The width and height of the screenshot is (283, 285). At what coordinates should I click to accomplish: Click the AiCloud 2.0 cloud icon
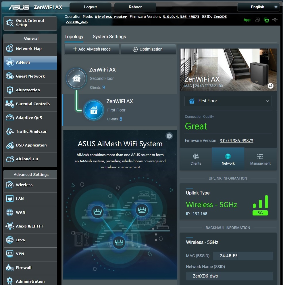click(10, 159)
